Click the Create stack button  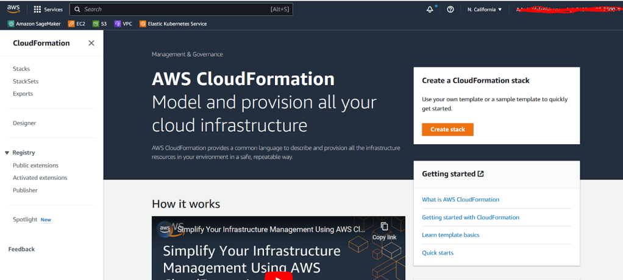[x=447, y=130]
